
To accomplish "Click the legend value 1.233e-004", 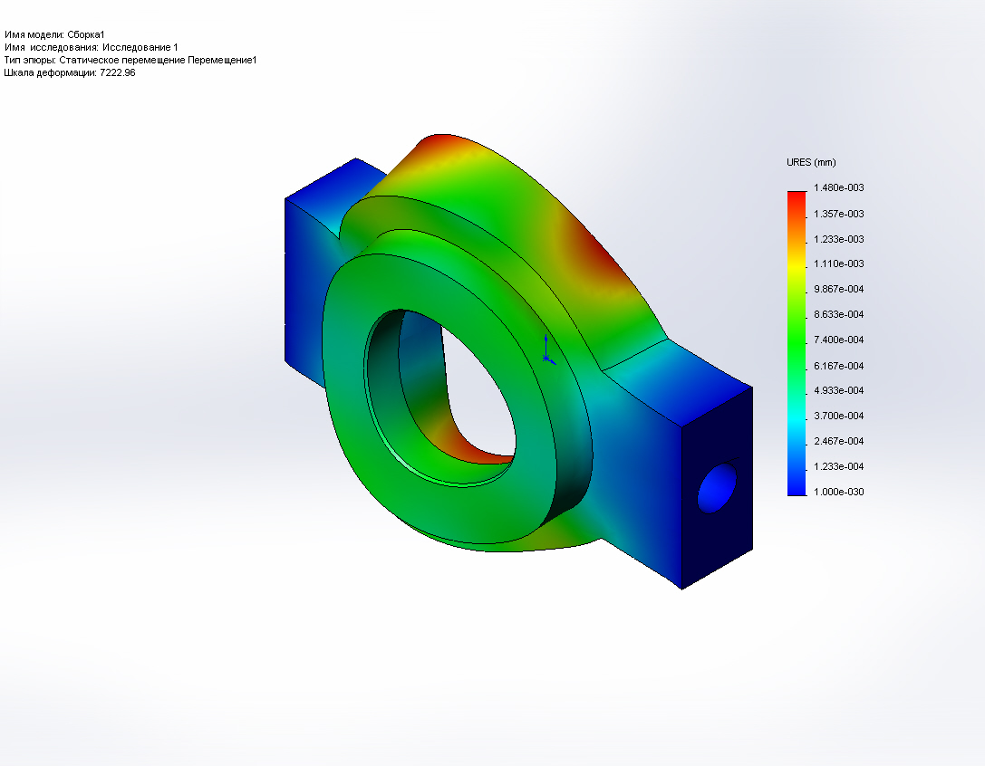I will coord(838,466).
